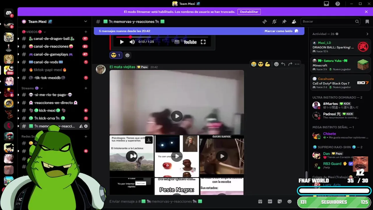The width and height of the screenshot is (373, 210).
Task: Click Marcar como leído button
Action: coord(281,31)
